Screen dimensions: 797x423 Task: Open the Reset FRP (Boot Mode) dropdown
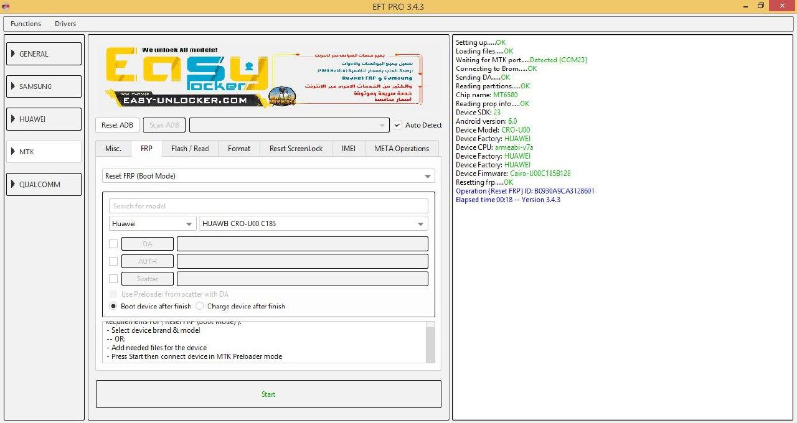(x=268, y=176)
